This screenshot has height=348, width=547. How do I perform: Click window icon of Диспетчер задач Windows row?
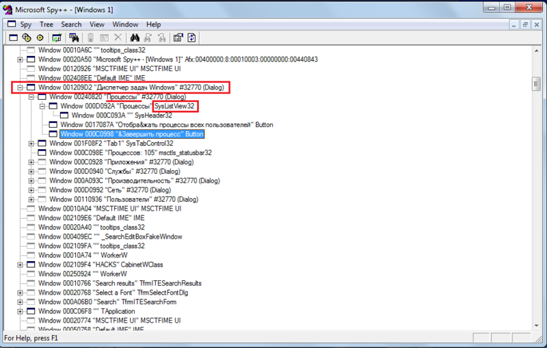tap(31, 88)
